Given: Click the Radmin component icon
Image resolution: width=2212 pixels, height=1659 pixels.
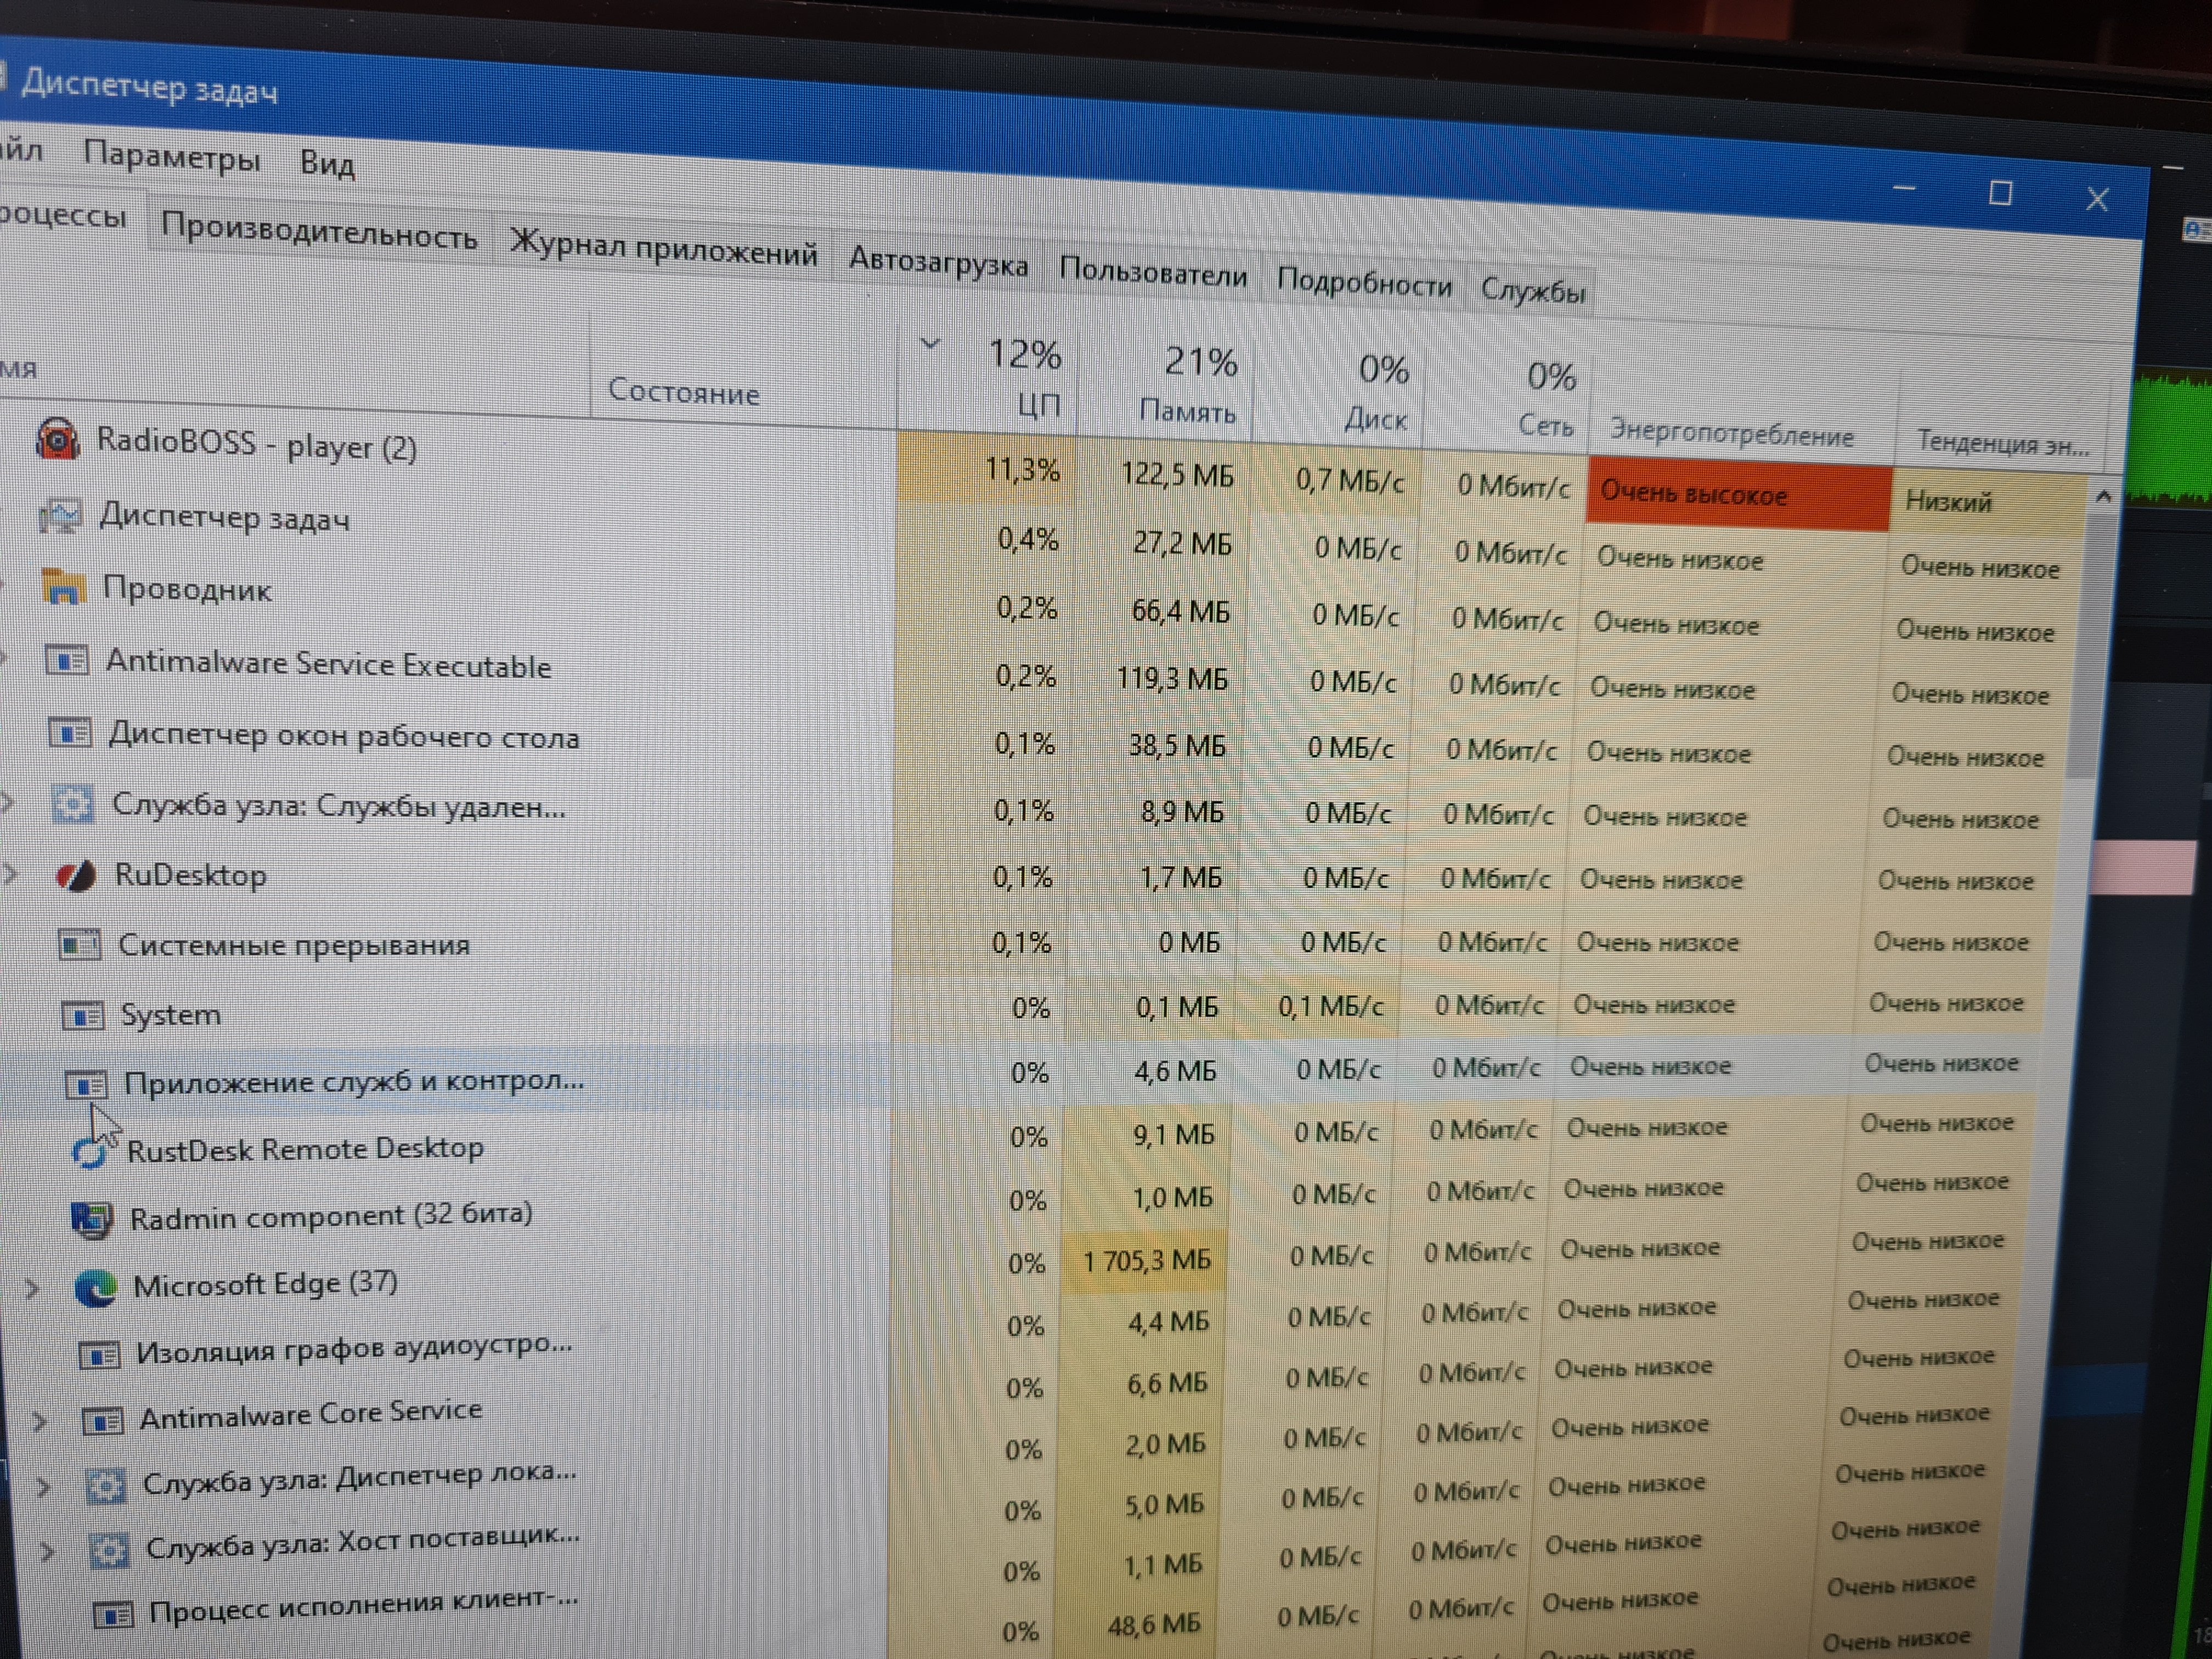Looking at the screenshot, I should [x=92, y=1219].
